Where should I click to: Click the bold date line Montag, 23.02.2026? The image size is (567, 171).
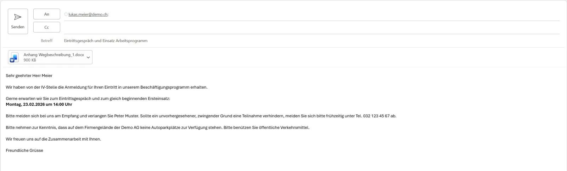pyautogui.click(x=39, y=104)
